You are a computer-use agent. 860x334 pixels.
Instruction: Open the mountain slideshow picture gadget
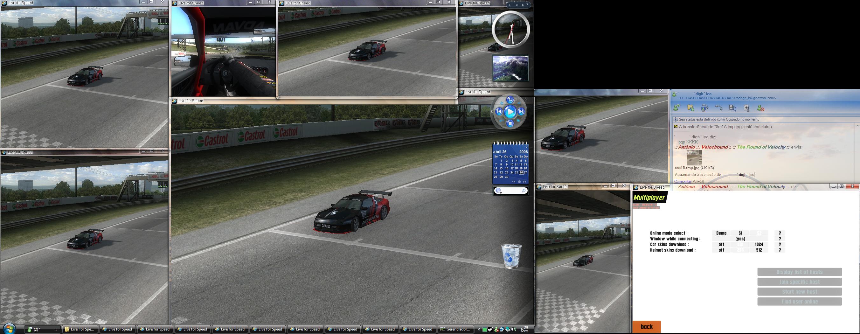510,68
